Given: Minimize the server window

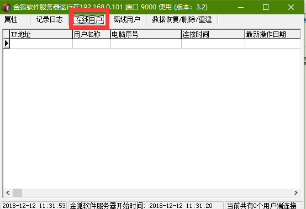Looking at the screenshot, I should point(241,7).
